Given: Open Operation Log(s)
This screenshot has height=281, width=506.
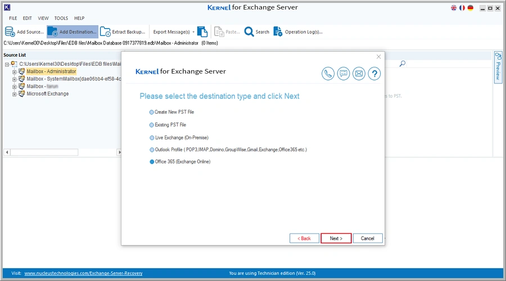Looking at the screenshot, I should (297, 31).
